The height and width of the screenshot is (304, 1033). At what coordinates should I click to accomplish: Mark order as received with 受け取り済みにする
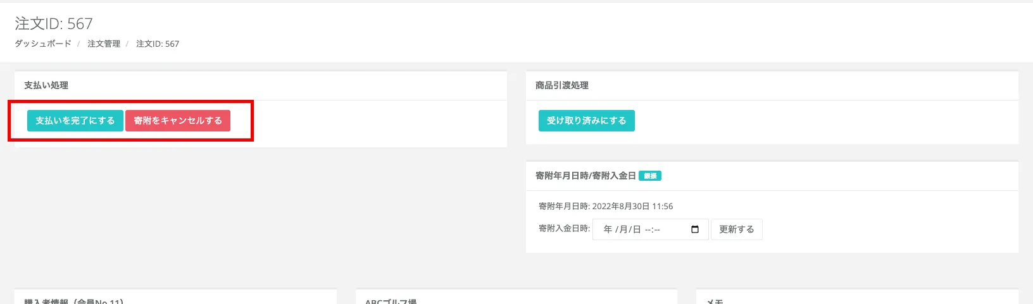(x=586, y=121)
